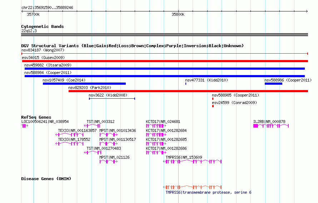Open the LOC100506241|NR_038954 gene label
The height and width of the screenshot is (203, 318).
coord(45,122)
